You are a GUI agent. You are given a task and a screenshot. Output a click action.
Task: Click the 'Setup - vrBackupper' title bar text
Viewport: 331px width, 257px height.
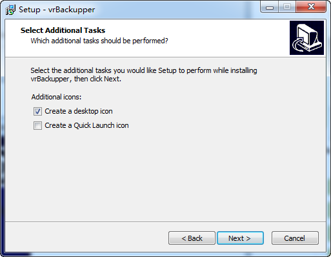[x=57, y=10]
